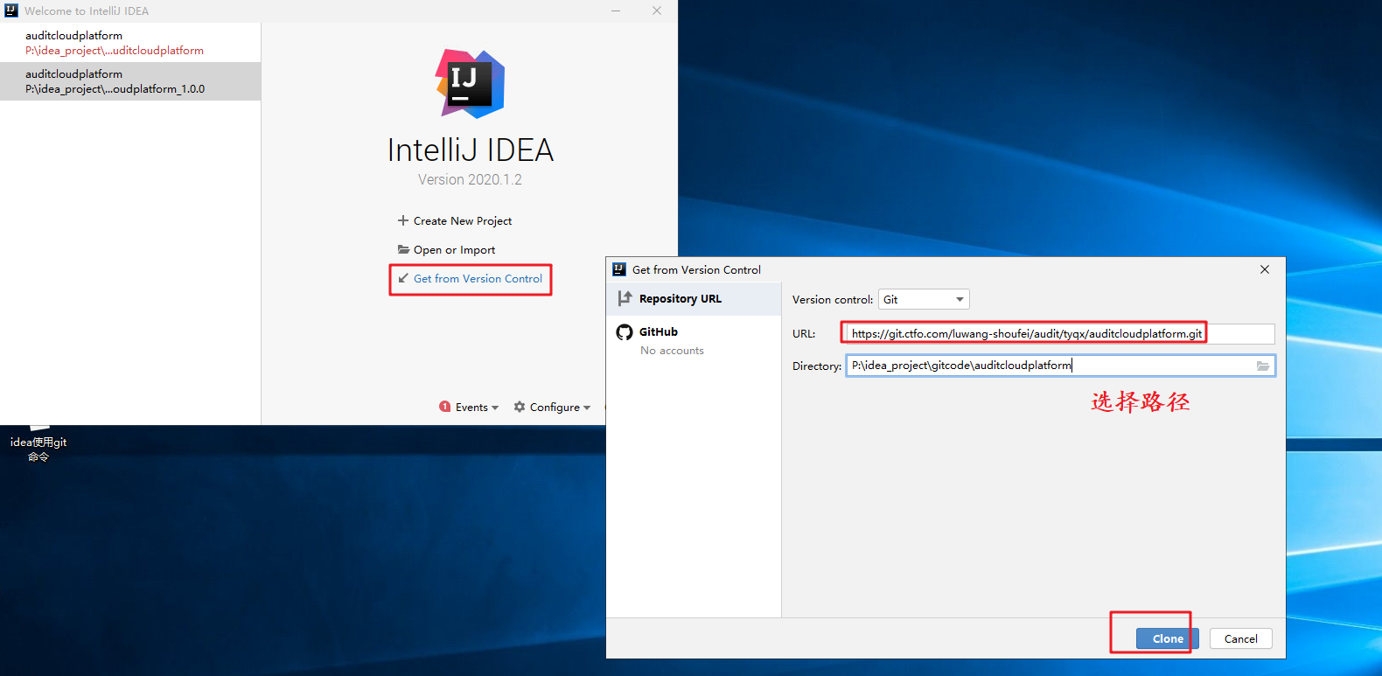Close the Welcome to IntelliJ IDEA window

pos(657,10)
